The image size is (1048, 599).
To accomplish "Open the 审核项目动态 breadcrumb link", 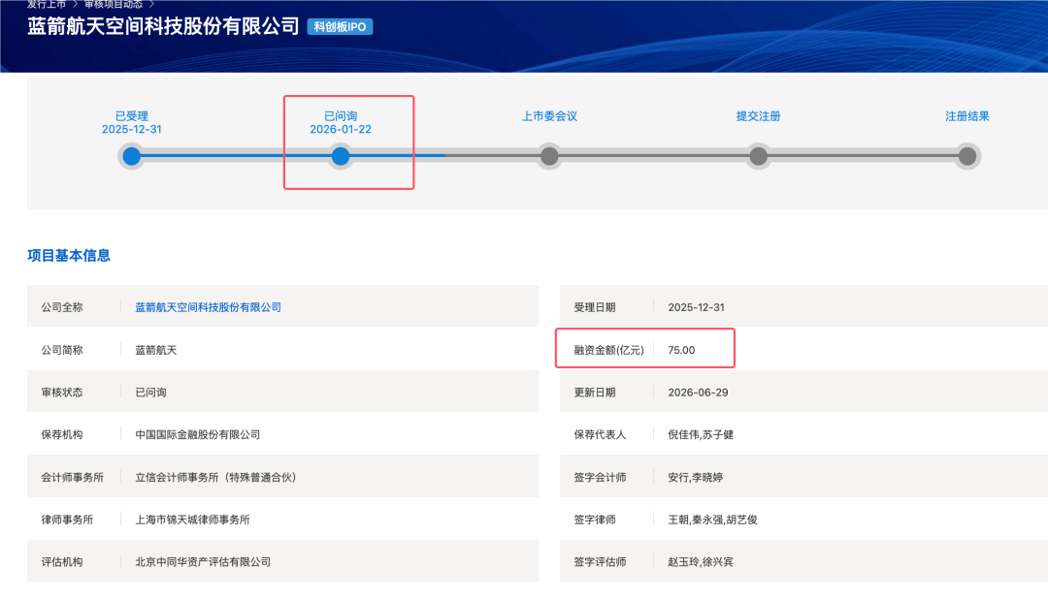I will 113,4.
